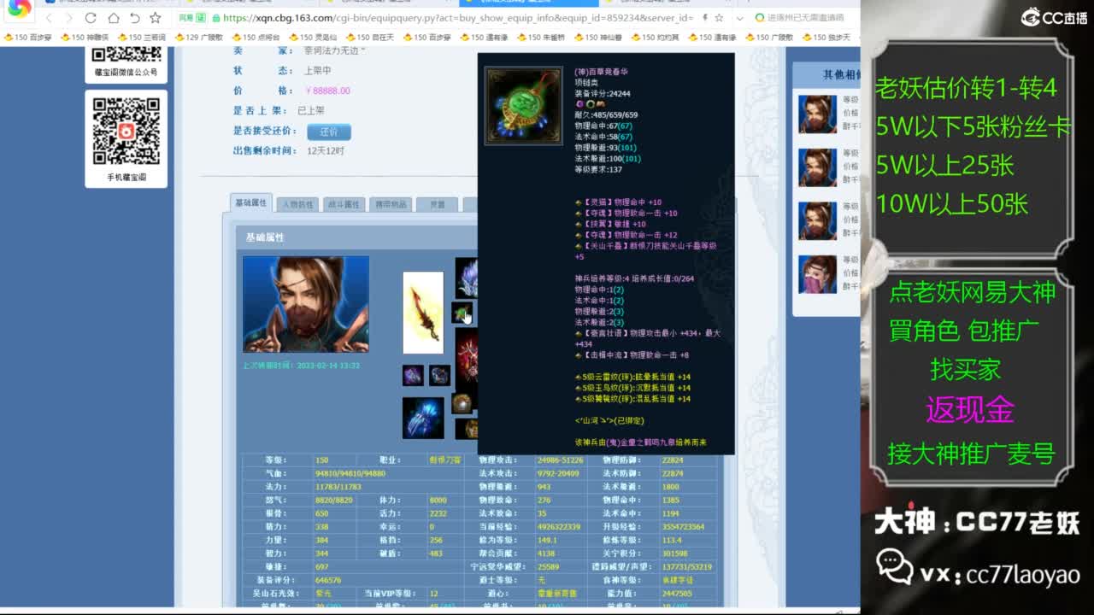This screenshot has height=615, width=1094.
Task: Bookmark page with the toolbar star icon
Action: 155,17
